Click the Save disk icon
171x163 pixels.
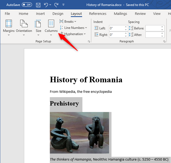point(38,5)
